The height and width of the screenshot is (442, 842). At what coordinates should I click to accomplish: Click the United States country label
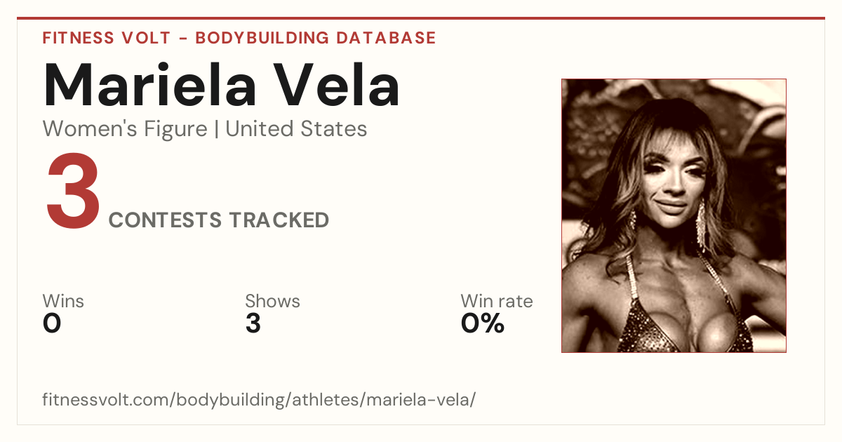[296, 129]
